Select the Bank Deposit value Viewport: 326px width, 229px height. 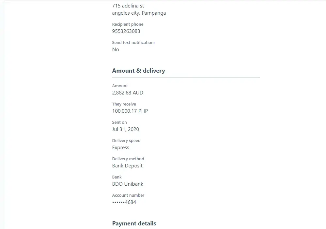click(x=127, y=166)
